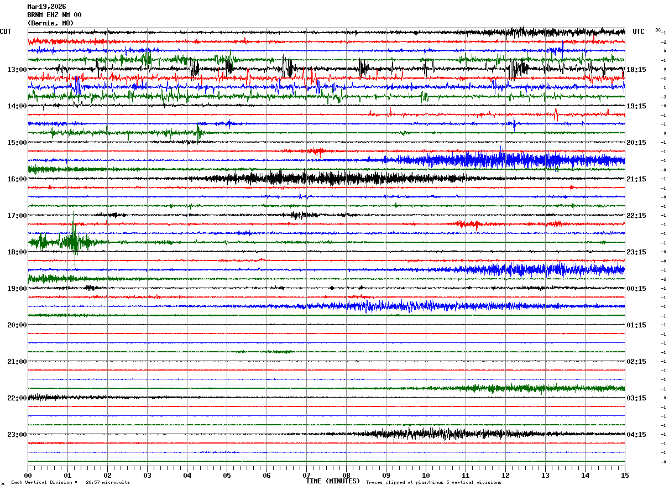Pick minute 00 on the time axis
The image size is (669, 490).
point(28,475)
